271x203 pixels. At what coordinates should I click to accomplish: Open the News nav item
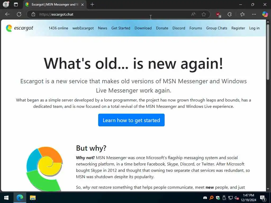[x=102, y=28]
